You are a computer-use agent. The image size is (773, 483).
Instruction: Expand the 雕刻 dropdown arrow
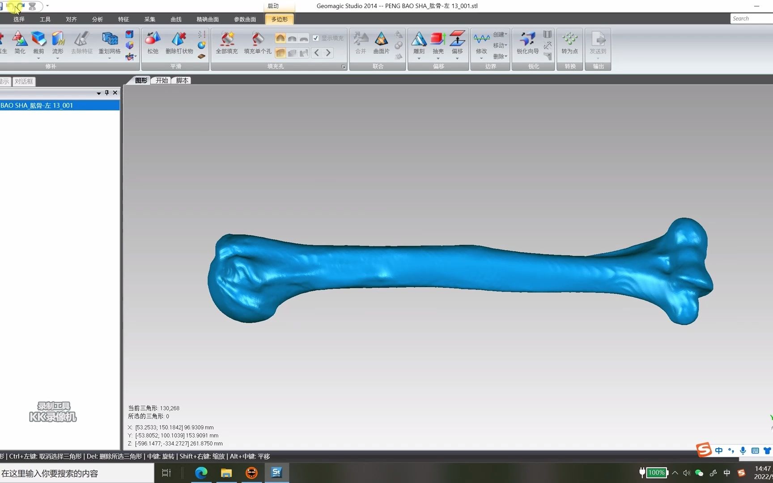click(419, 58)
